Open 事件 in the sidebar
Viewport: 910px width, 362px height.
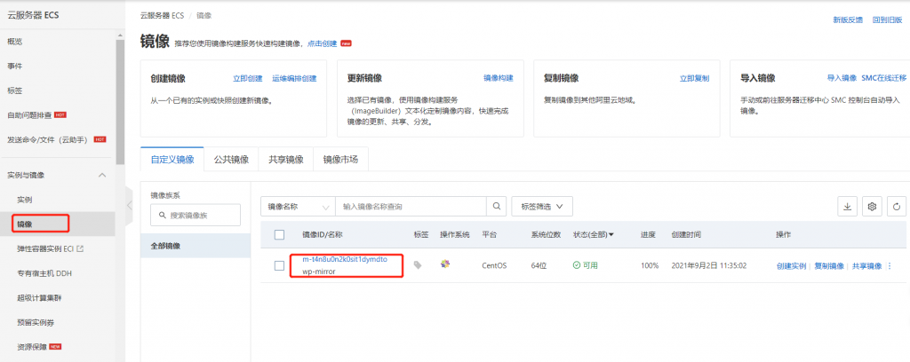[15, 66]
